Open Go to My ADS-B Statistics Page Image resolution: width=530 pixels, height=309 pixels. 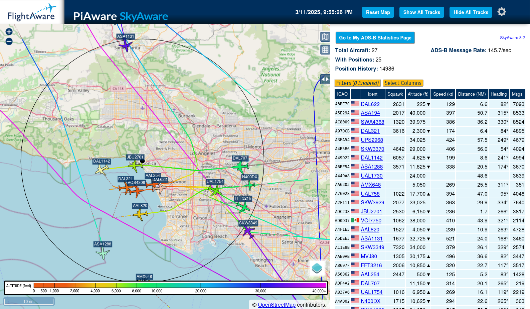(375, 38)
